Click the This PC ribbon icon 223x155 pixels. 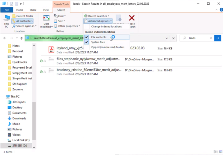click(6, 21)
